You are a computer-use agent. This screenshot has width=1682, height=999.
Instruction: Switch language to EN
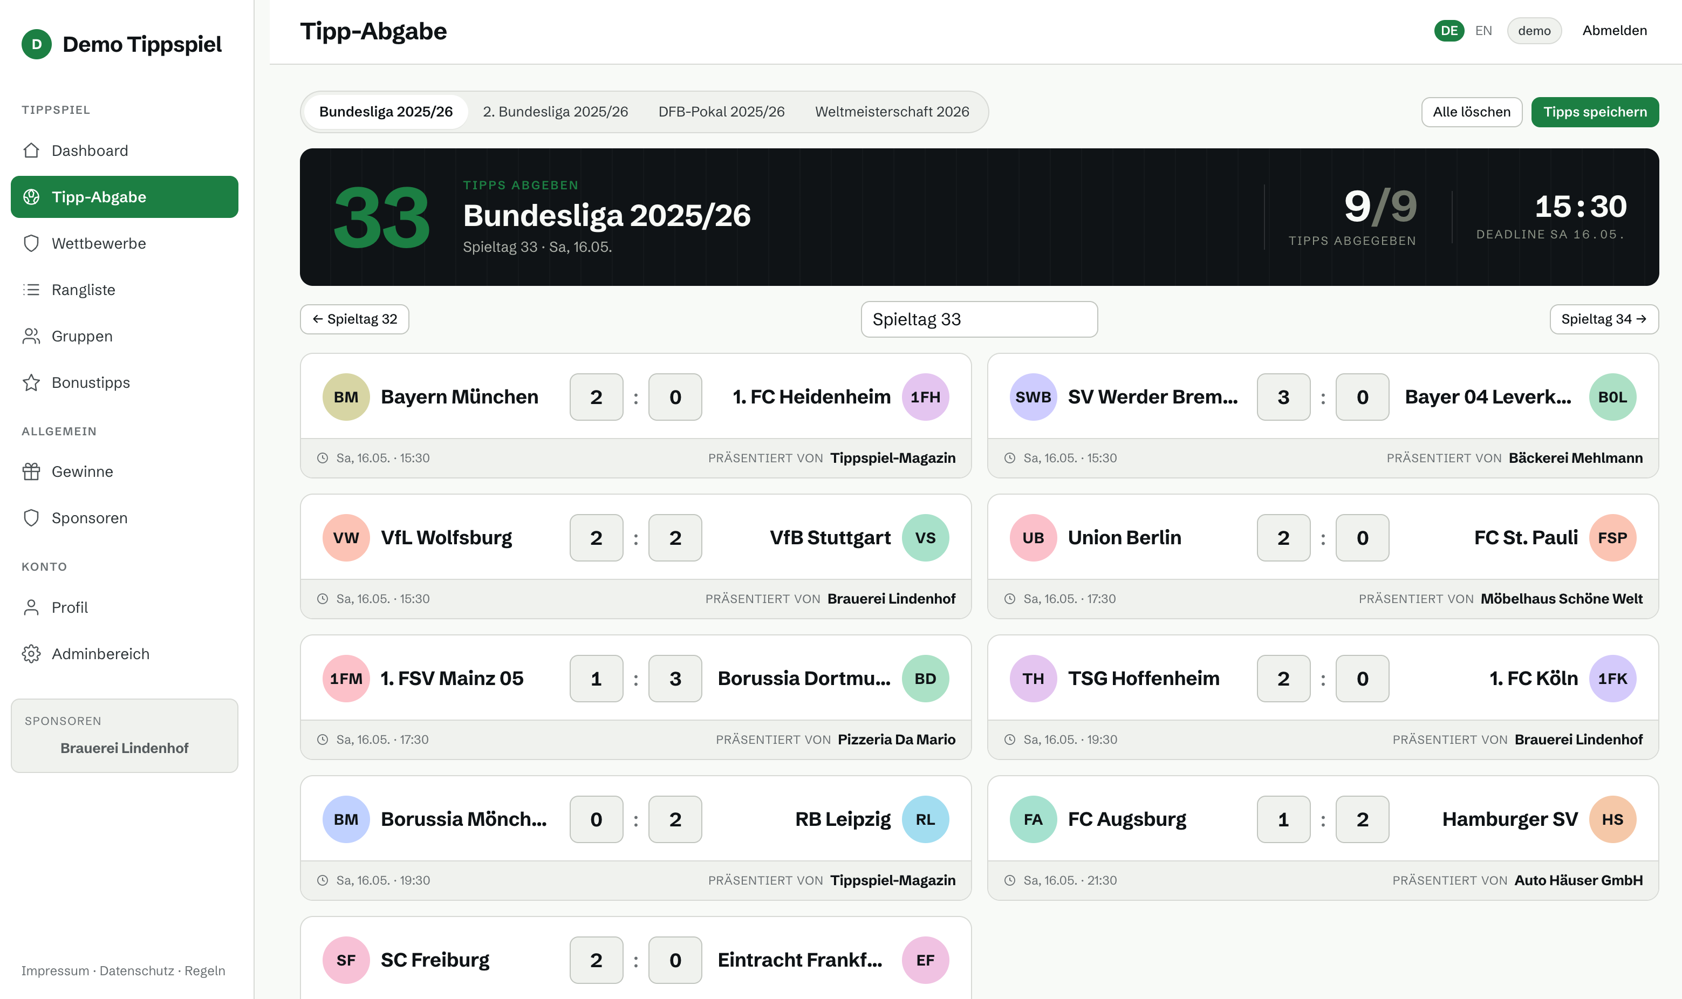[1483, 31]
